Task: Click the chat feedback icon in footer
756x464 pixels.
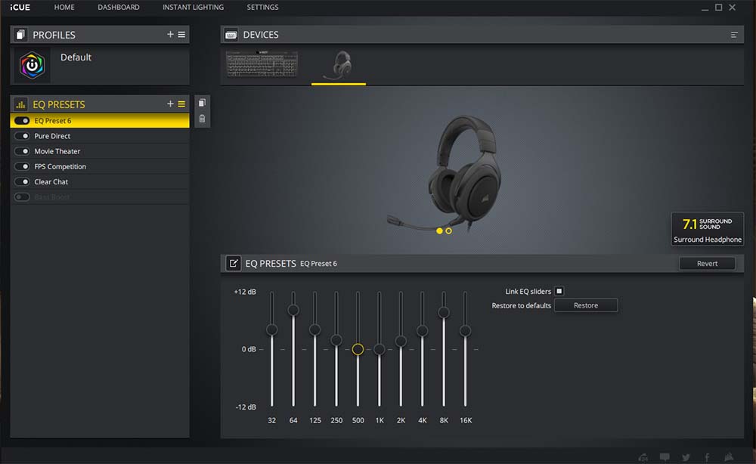Action: (665, 456)
